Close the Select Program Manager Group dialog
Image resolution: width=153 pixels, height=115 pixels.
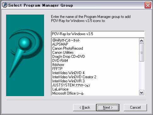coord(148,5)
